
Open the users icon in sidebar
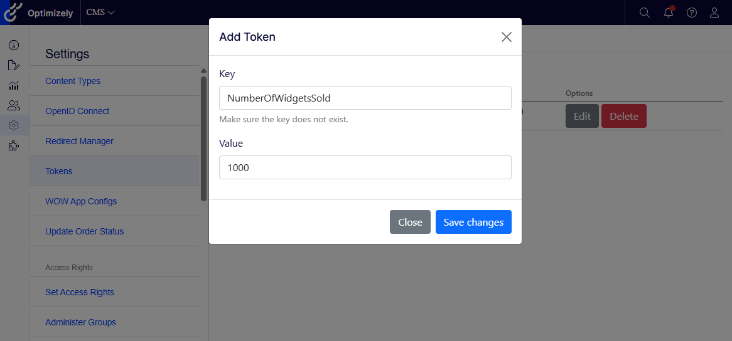tap(14, 105)
